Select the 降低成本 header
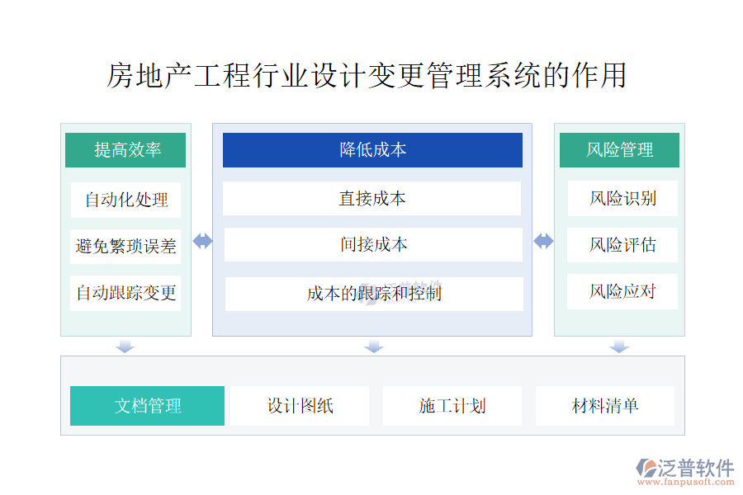 click(372, 149)
